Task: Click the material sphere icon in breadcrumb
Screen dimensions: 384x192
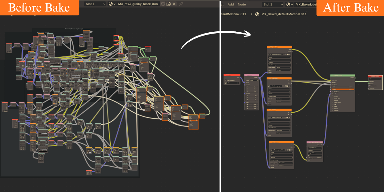Action: click(x=257, y=14)
